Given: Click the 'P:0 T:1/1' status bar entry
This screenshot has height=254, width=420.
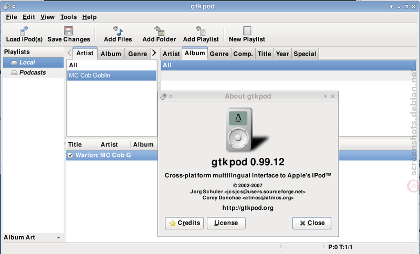Looking at the screenshot, I should pyautogui.click(x=340, y=247).
